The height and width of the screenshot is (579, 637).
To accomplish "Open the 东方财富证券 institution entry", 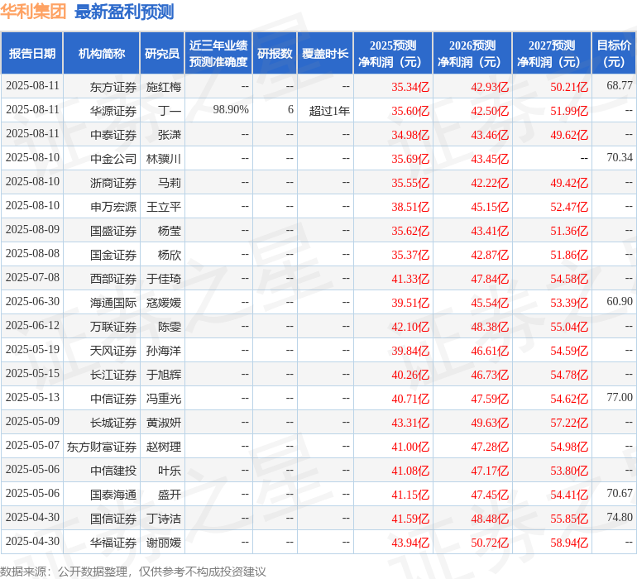I will (102, 447).
